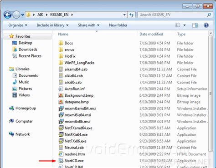216x168 pixels.
Task: Expand the arrow after KB3AIK_EN breadcrumb
Action: click(72, 15)
